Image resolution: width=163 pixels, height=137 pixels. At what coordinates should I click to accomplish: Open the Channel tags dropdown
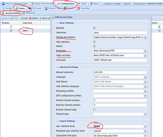tap(145, 114)
